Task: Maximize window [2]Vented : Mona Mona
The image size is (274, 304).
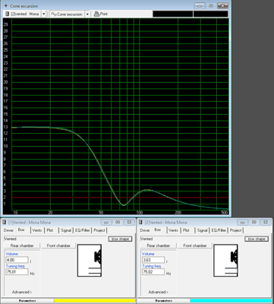Action: (254, 222)
